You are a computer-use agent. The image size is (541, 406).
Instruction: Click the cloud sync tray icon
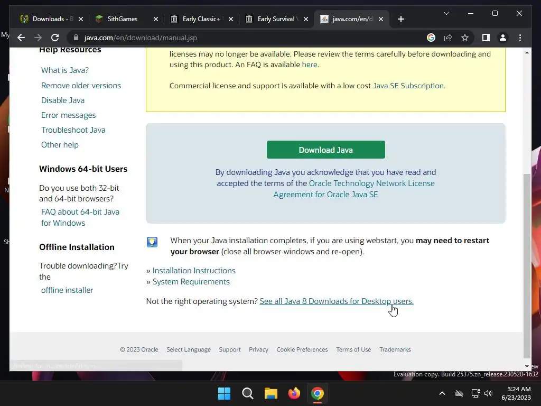[x=459, y=393]
